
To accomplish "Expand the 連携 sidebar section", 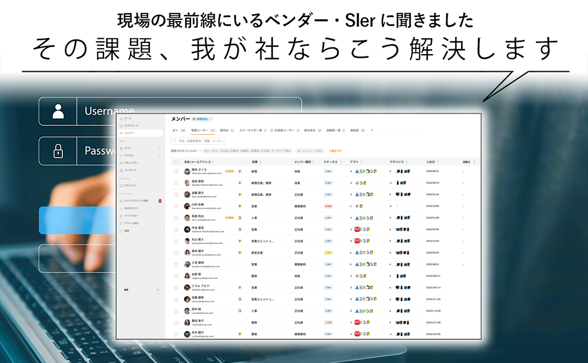I will pos(159,231).
